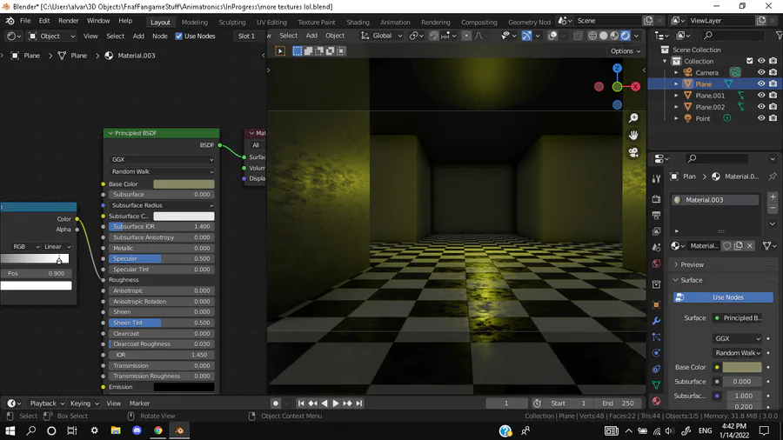Click the pan hand icon in viewport
This screenshot has height=440, width=783.
click(x=633, y=135)
